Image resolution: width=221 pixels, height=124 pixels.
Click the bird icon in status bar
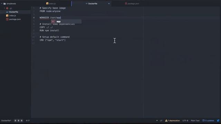click(218, 121)
